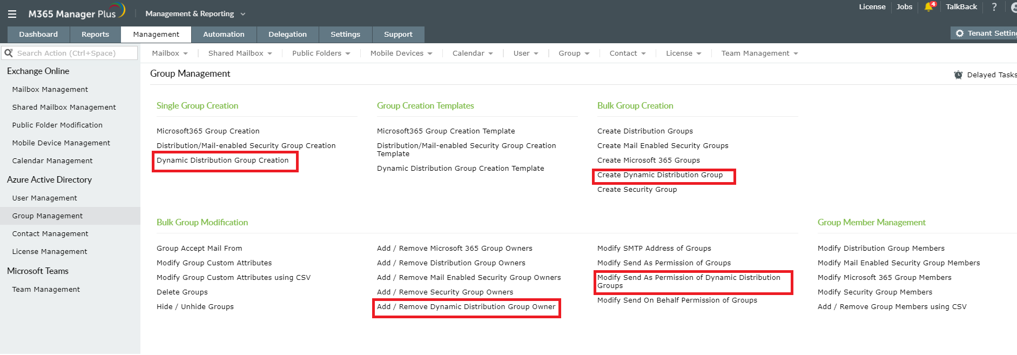Select User Management in the sidebar
The height and width of the screenshot is (355, 1017).
point(45,198)
